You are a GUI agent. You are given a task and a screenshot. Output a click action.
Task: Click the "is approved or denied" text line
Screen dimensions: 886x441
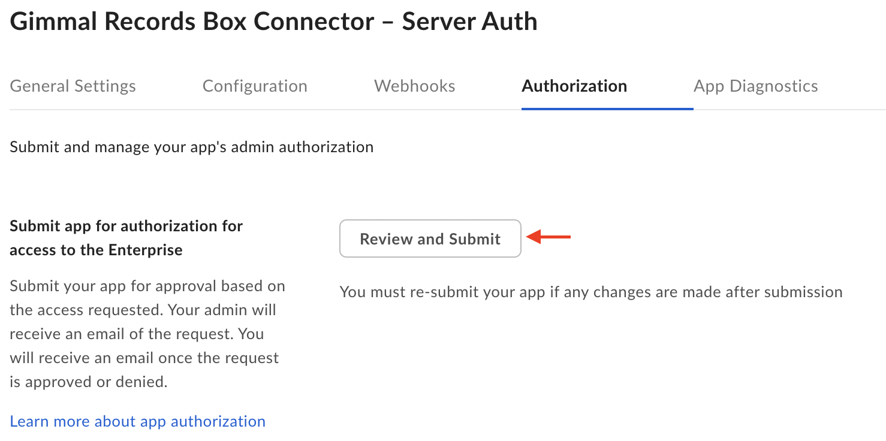click(88, 382)
